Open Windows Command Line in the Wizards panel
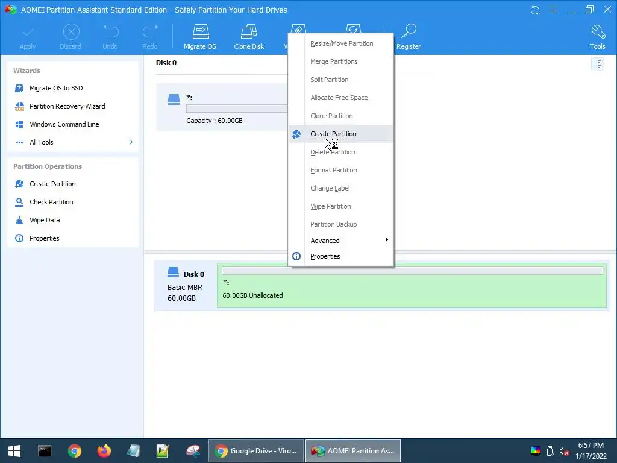617x463 pixels. pos(64,124)
